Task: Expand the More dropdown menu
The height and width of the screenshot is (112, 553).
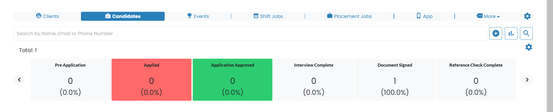Action: pos(488,16)
